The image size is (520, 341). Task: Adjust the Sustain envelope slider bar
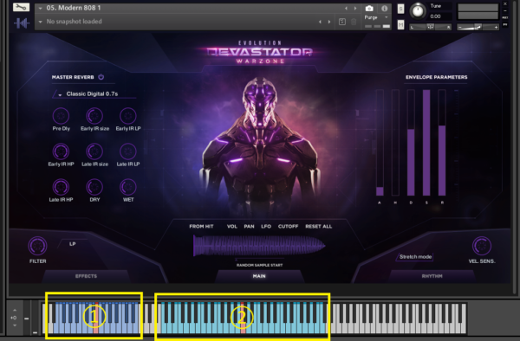click(426, 143)
